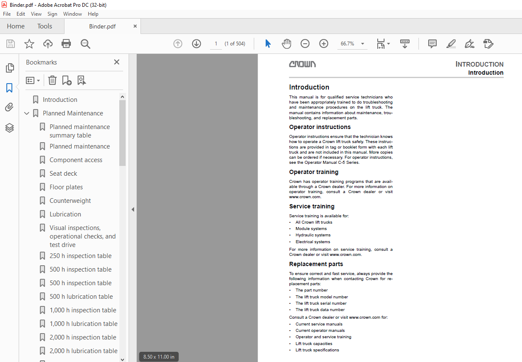Click the Replacement parts heading

(x=316, y=264)
